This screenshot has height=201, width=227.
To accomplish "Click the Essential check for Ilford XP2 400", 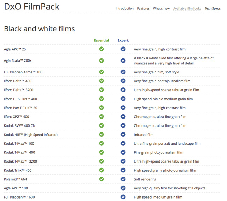I will tap(101, 116).
